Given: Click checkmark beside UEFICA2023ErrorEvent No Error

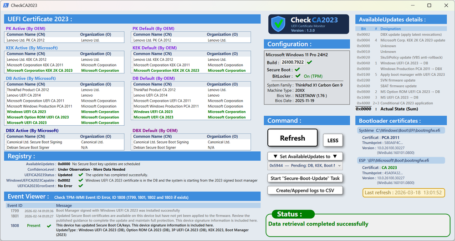Looking at the screenshot, I should tap(81, 186).
